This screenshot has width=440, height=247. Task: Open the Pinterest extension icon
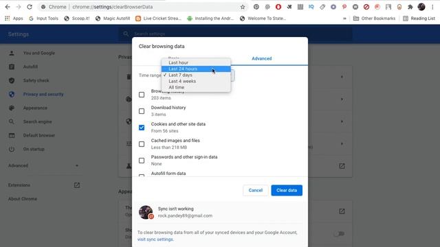tap(344, 7)
